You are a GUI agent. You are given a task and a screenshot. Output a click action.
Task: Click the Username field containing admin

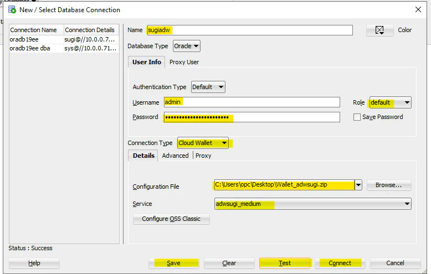(x=252, y=102)
